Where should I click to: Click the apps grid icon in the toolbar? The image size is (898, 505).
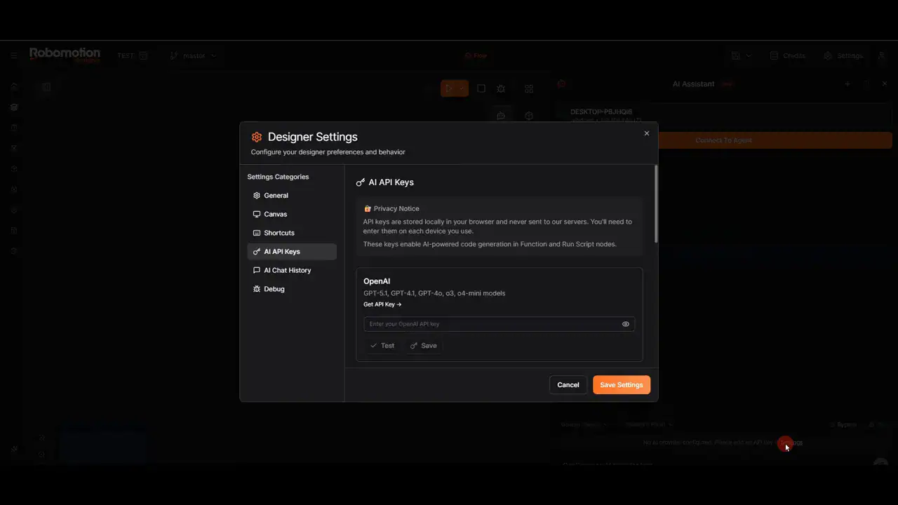click(528, 88)
